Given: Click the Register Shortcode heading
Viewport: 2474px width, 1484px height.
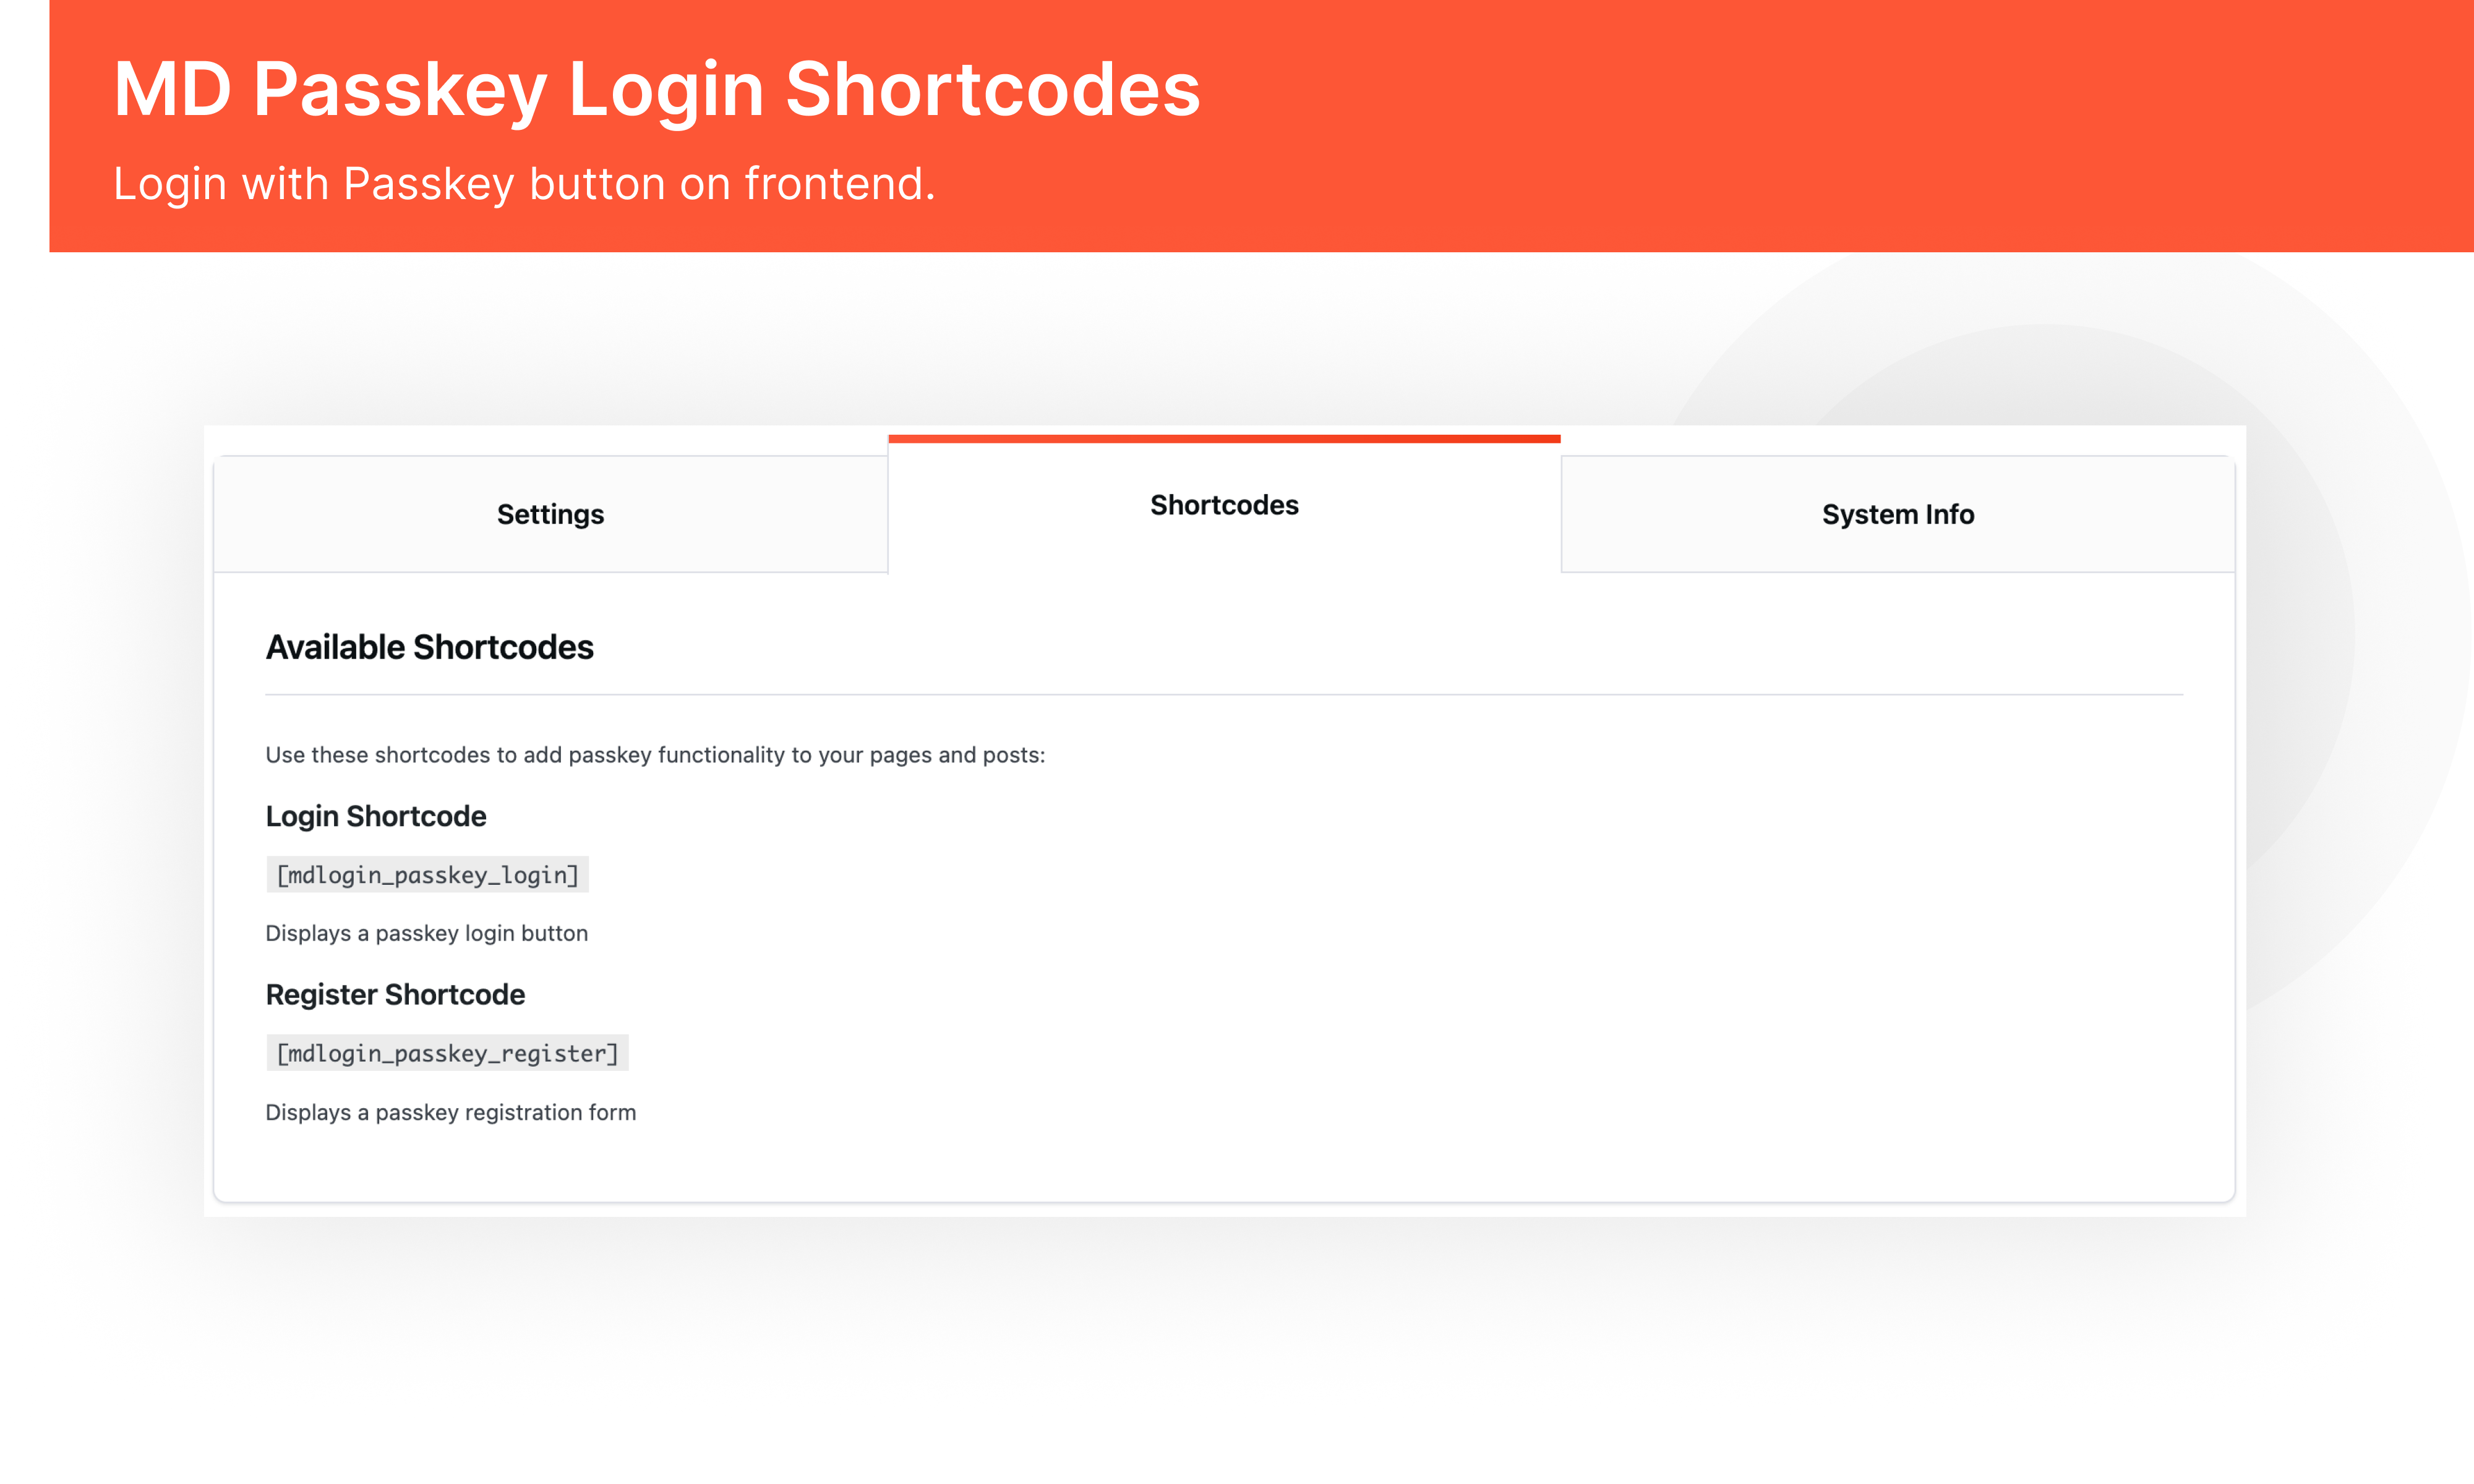Looking at the screenshot, I should coord(394,994).
